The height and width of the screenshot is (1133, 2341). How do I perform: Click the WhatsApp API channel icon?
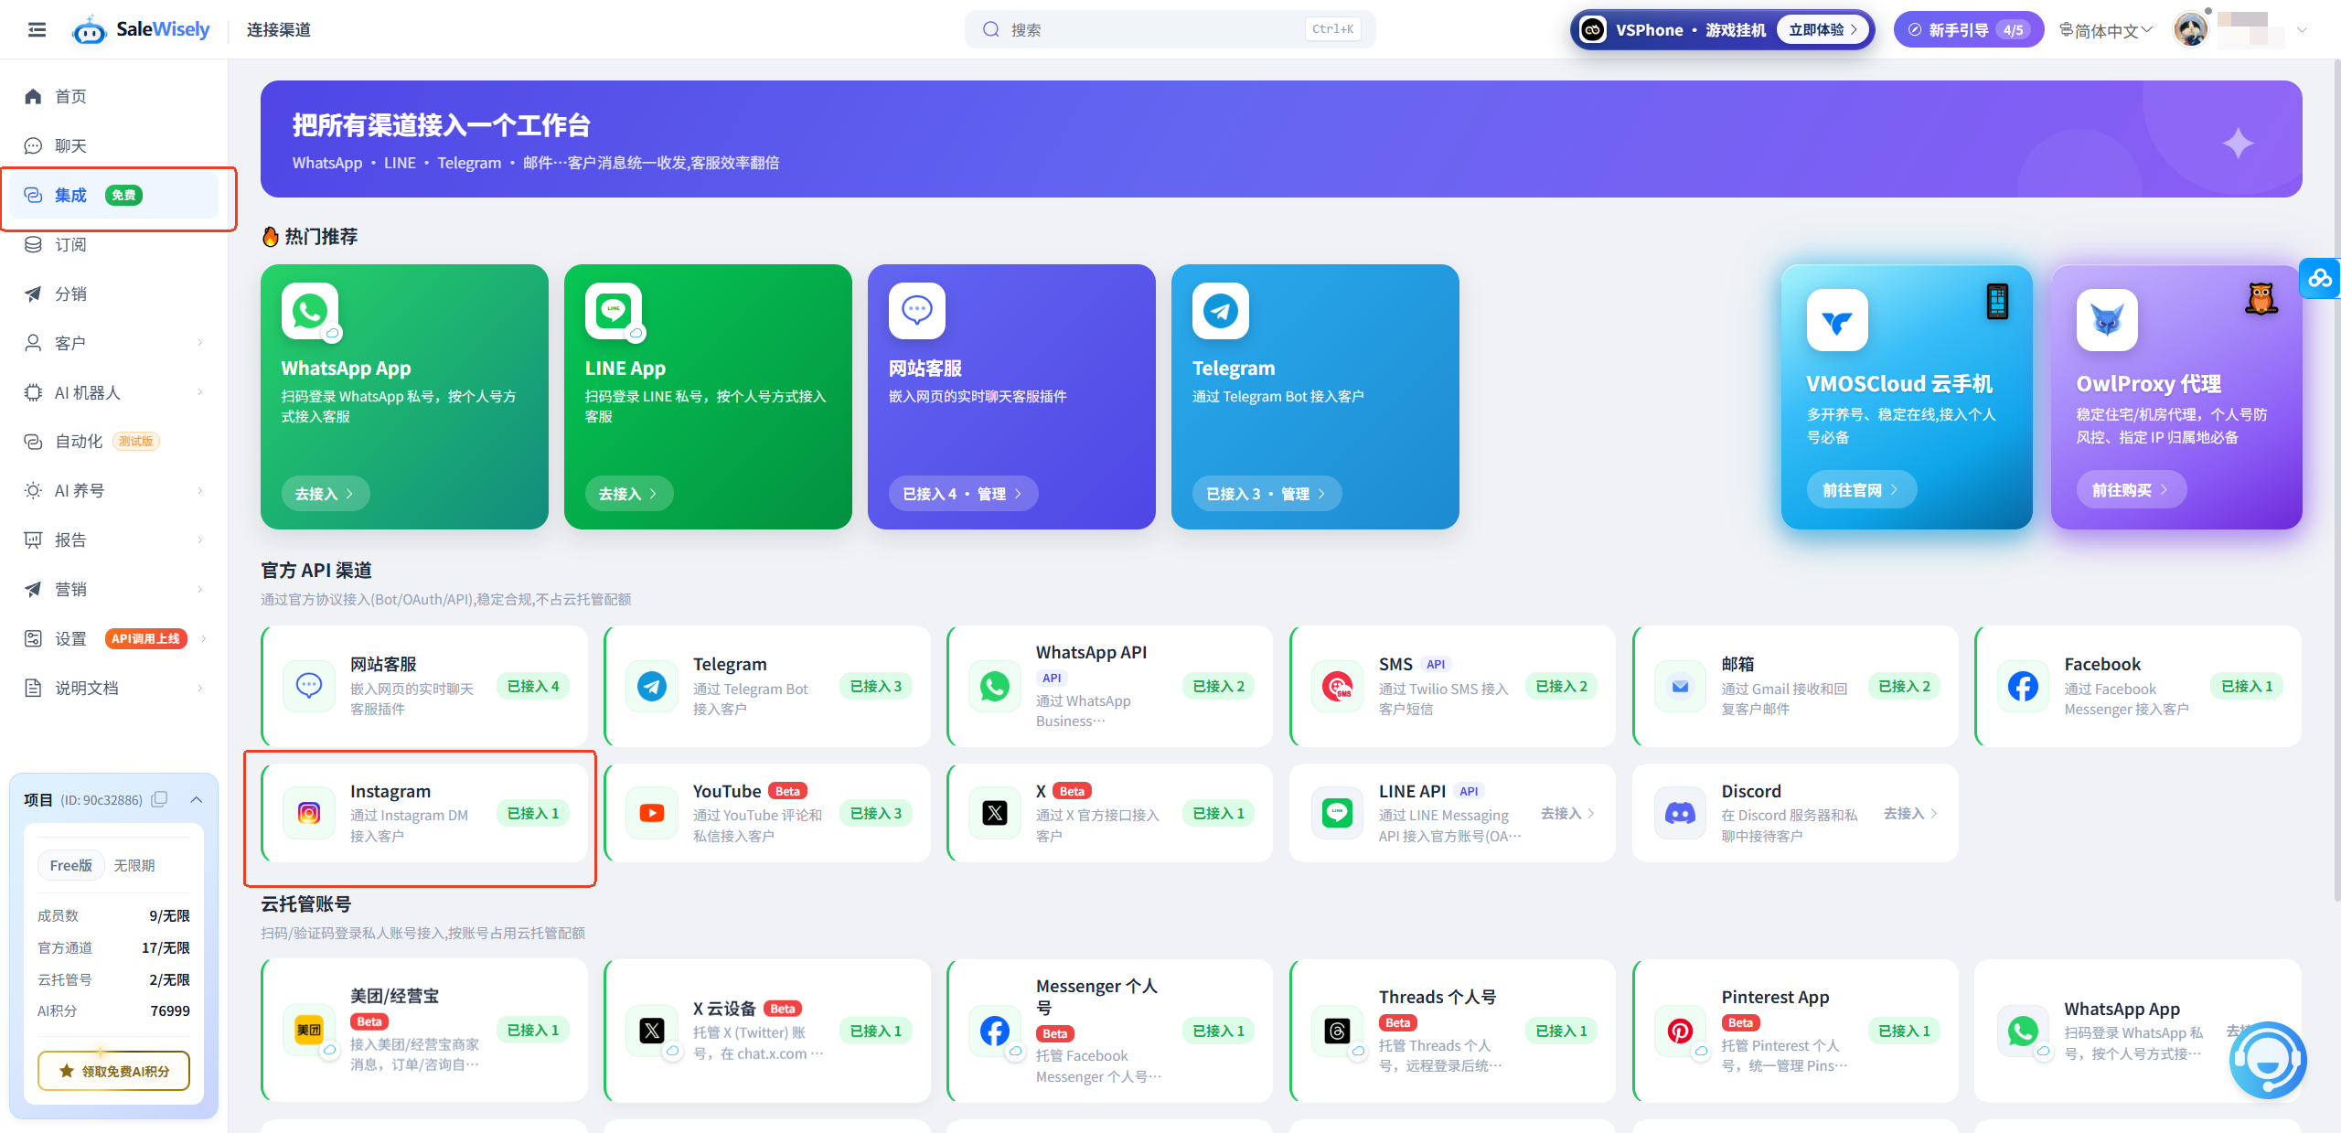[995, 686]
